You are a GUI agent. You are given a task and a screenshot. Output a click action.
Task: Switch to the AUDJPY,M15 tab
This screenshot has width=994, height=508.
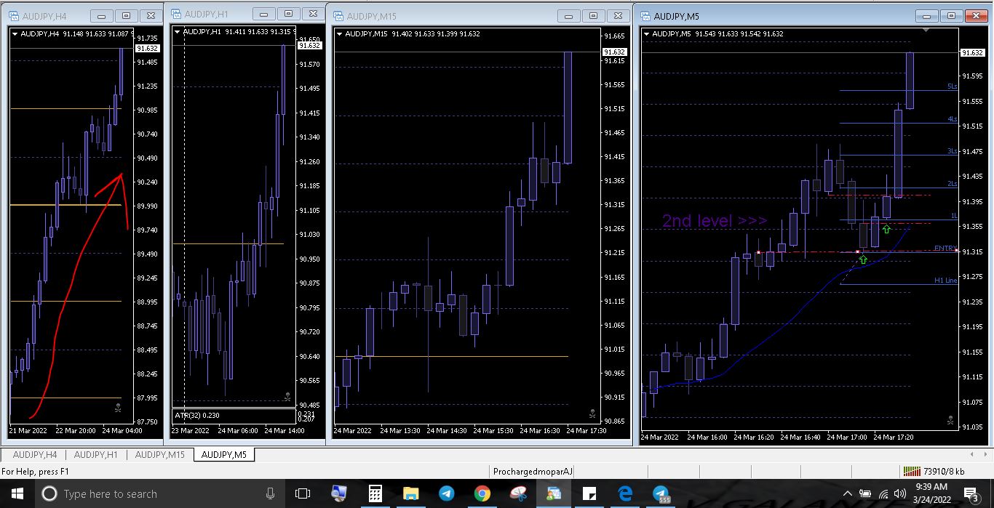click(159, 455)
